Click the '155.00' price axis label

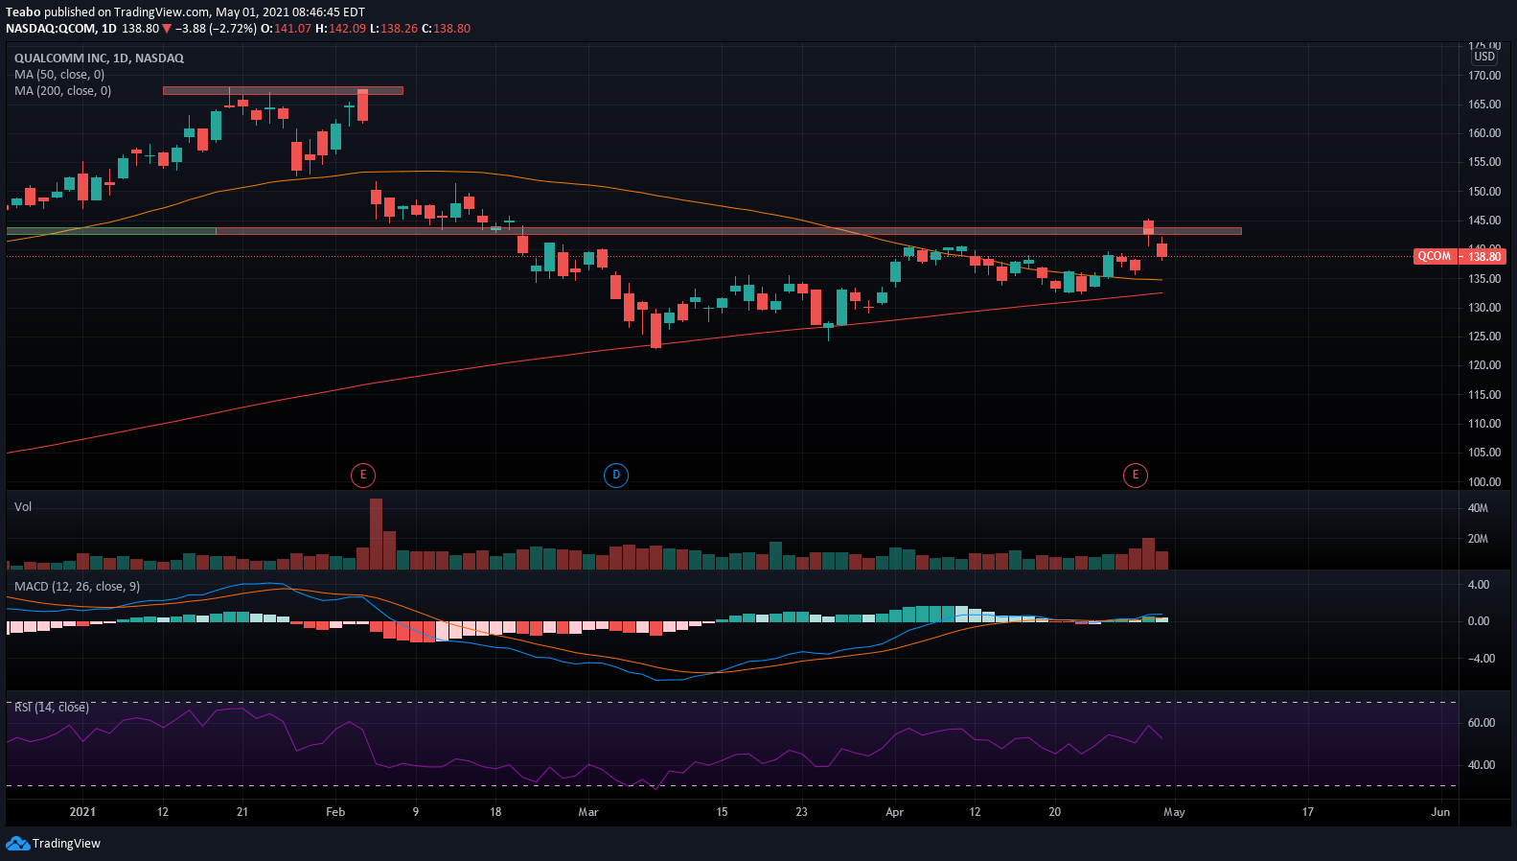pyautogui.click(x=1484, y=163)
